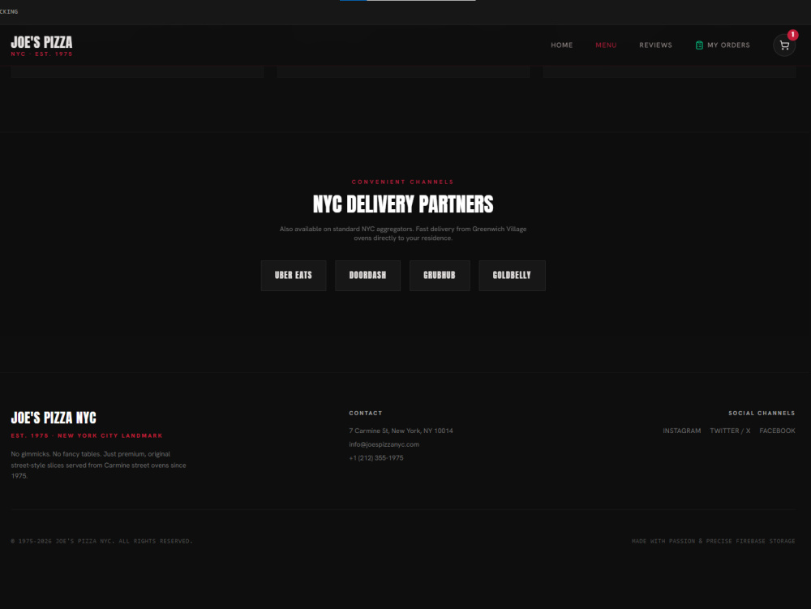Go to the Home page
The height and width of the screenshot is (609, 811).
coord(561,45)
